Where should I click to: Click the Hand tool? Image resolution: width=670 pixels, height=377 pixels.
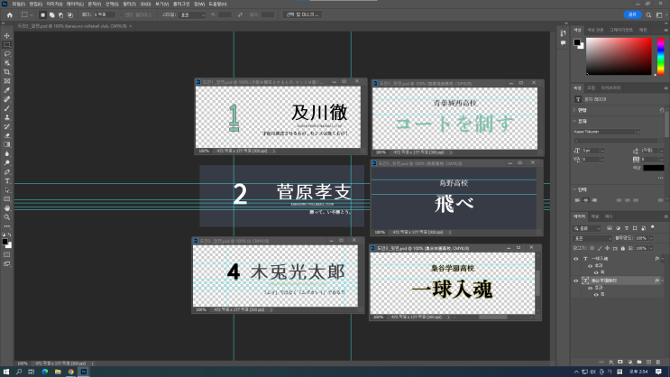point(6,207)
